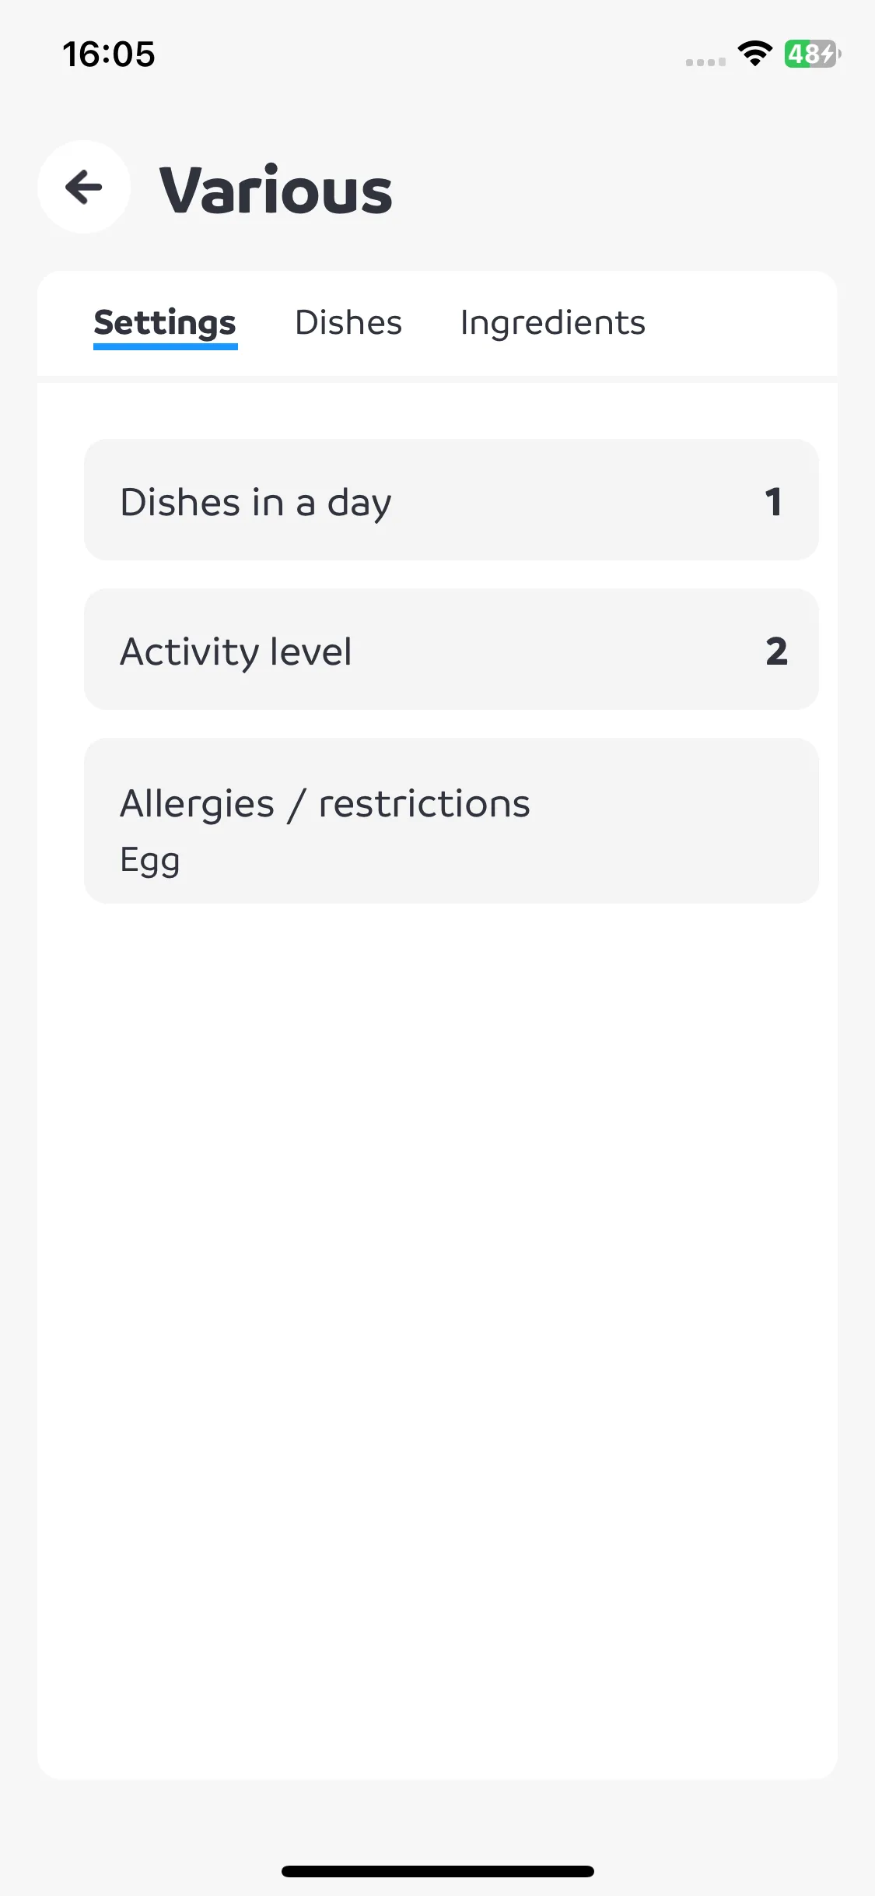
Task: Tap the Dishes in a day value 1
Action: (x=773, y=501)
